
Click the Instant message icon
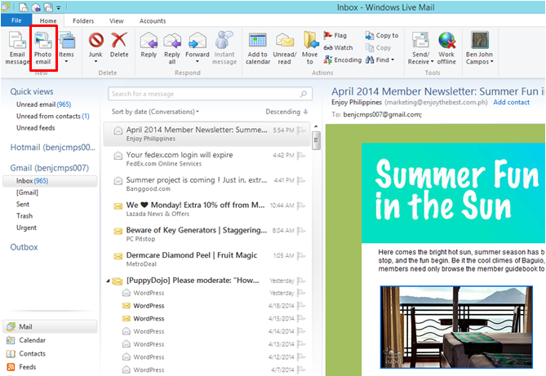(224, 48)
